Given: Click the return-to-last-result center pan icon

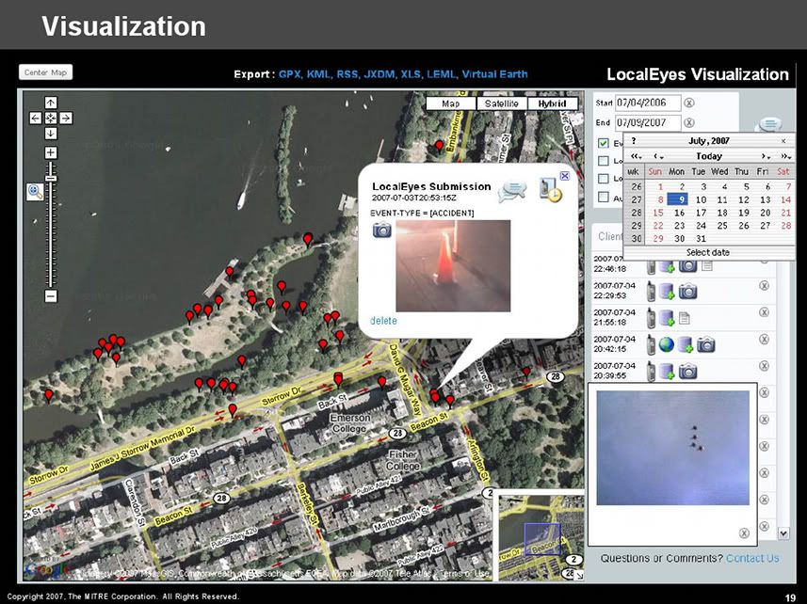Looking at the screenshot, I should click(51, 119).
